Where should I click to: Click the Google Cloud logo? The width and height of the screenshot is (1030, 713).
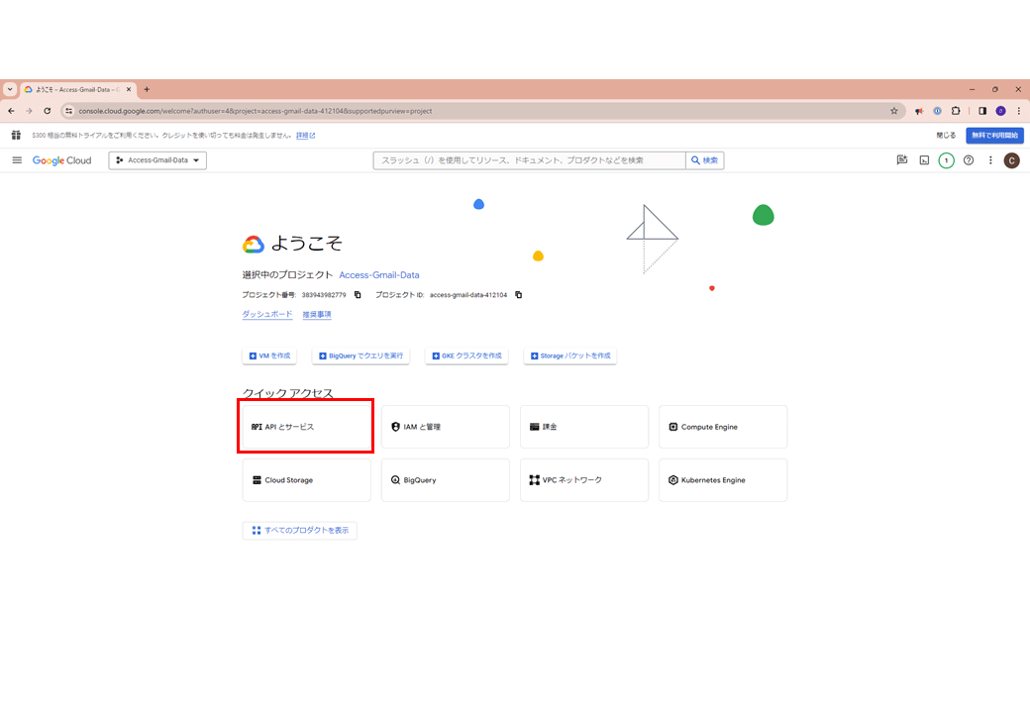click(61, 160)
